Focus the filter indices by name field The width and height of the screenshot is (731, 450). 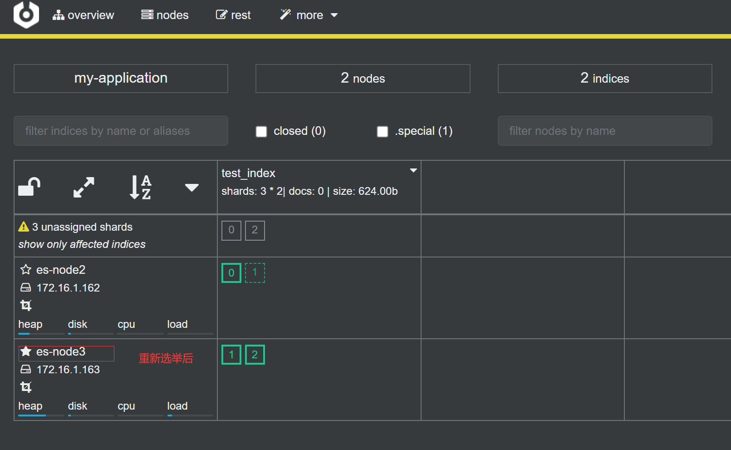point(121,131)
